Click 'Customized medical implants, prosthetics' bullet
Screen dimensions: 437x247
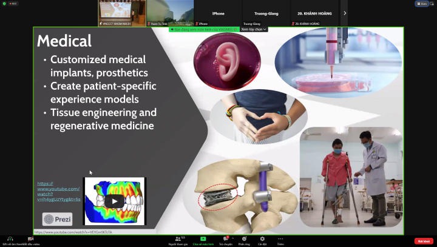(99, 66)
